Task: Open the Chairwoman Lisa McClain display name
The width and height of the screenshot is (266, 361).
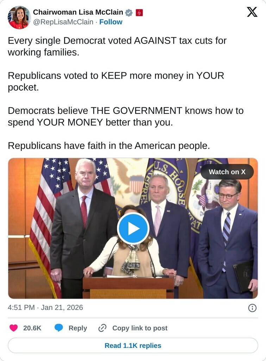Action: click(x=78, y=12)
